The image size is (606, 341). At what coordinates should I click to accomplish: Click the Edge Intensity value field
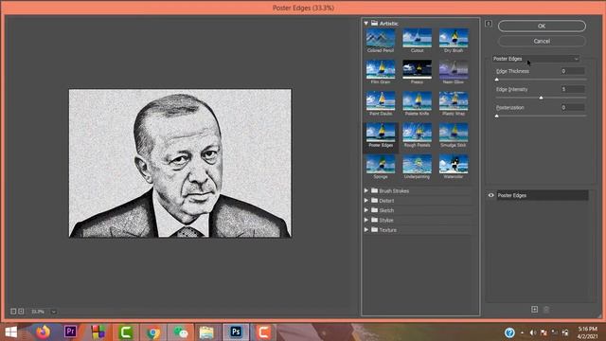[573, 89]
